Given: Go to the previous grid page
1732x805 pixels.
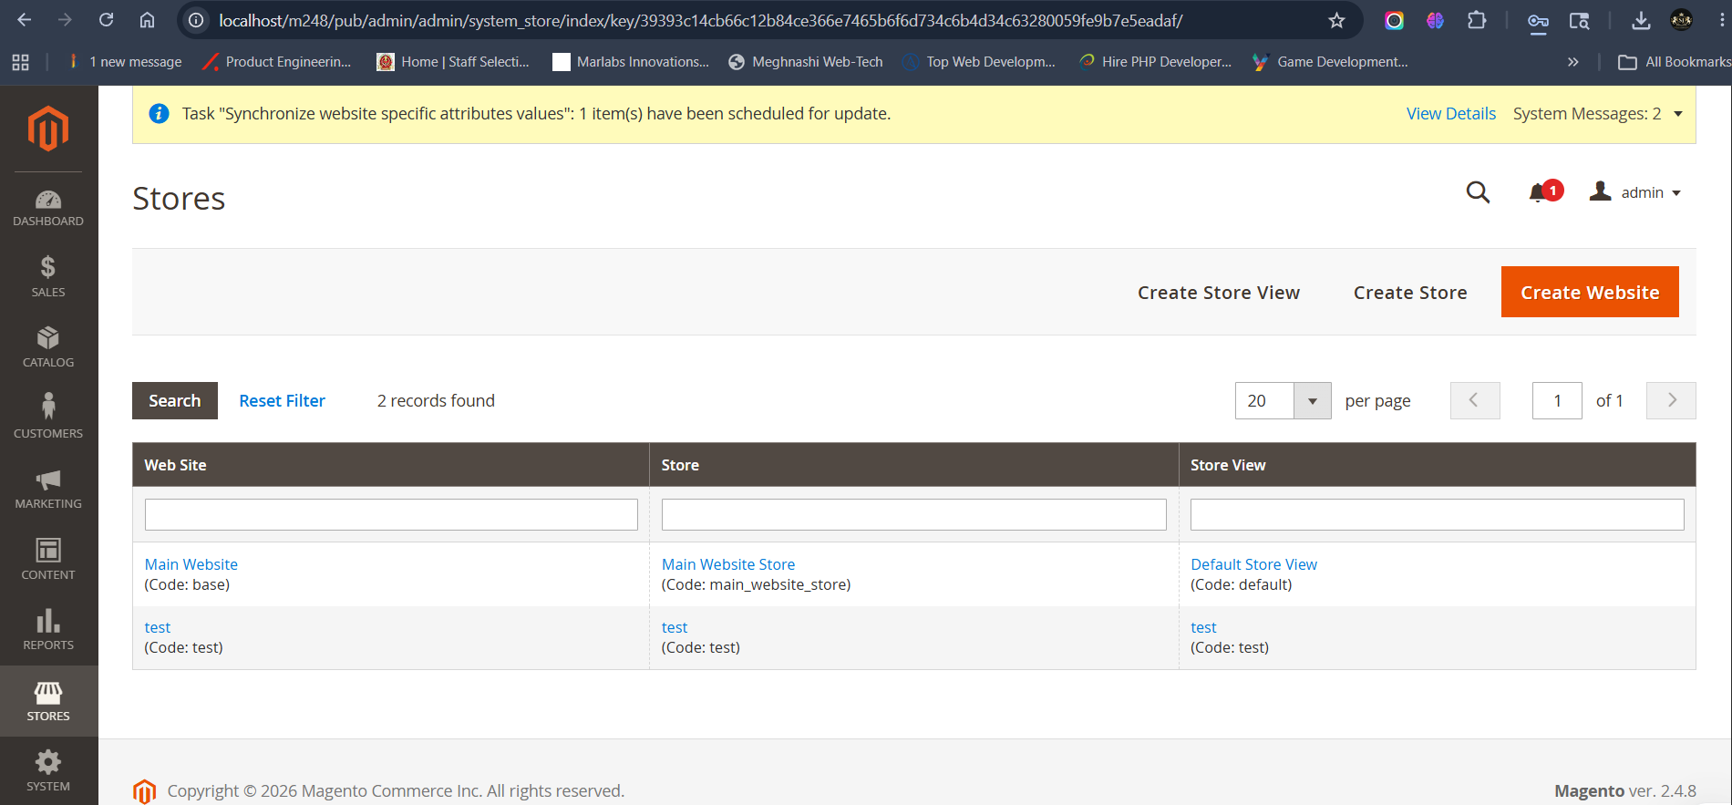Looking at the screenshot, I should [1475, 400].
